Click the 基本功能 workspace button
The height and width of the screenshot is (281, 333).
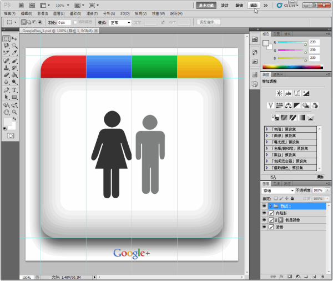click(x=205, y=5)
